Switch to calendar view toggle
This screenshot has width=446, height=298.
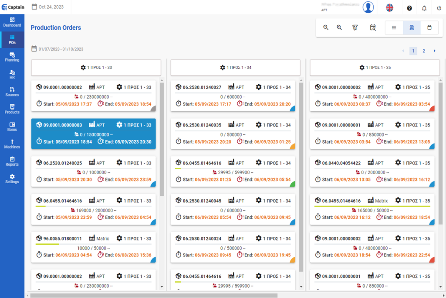point(429,27)
